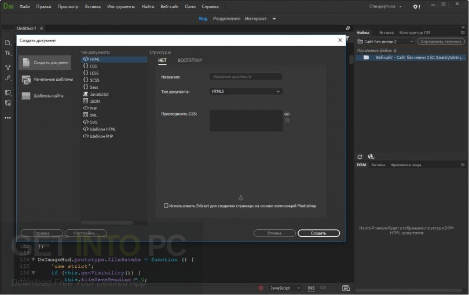Click the attach CSS link icon
The width and height of the screenshot is (469, 295).
click(x=287, y=114)
